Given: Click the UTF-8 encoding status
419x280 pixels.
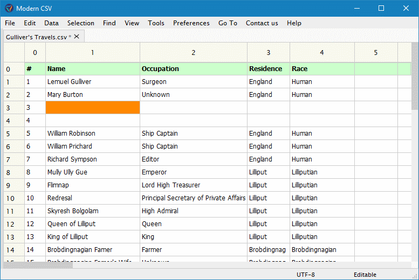Looking at the screenshot, I should coord(306,275).
